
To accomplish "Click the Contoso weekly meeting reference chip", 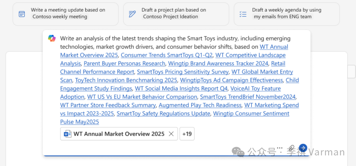I will [60, 16].
